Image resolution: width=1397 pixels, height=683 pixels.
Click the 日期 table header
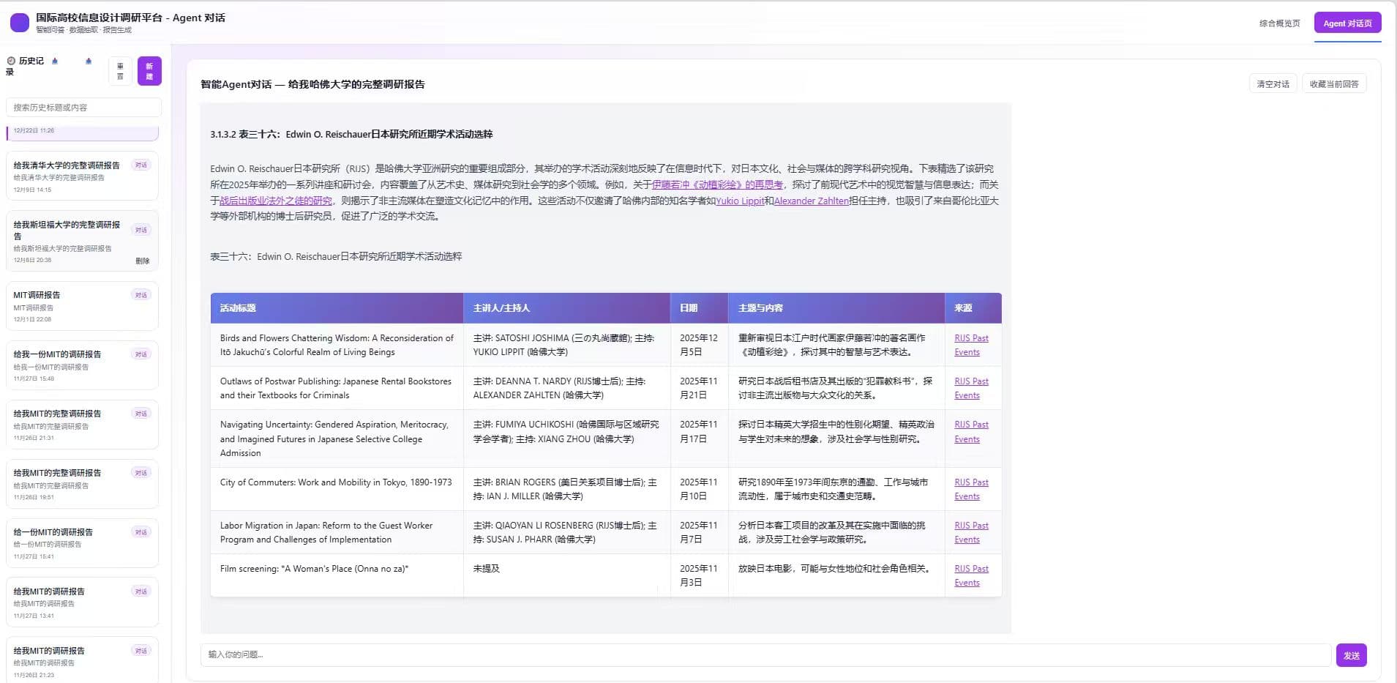click(x=699, y=308)
